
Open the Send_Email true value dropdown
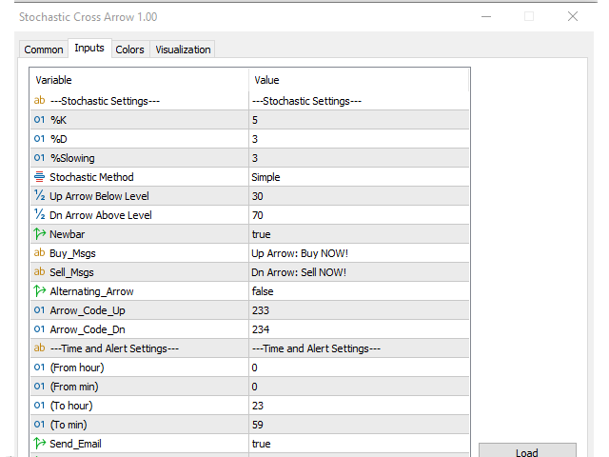click(359, 444)
